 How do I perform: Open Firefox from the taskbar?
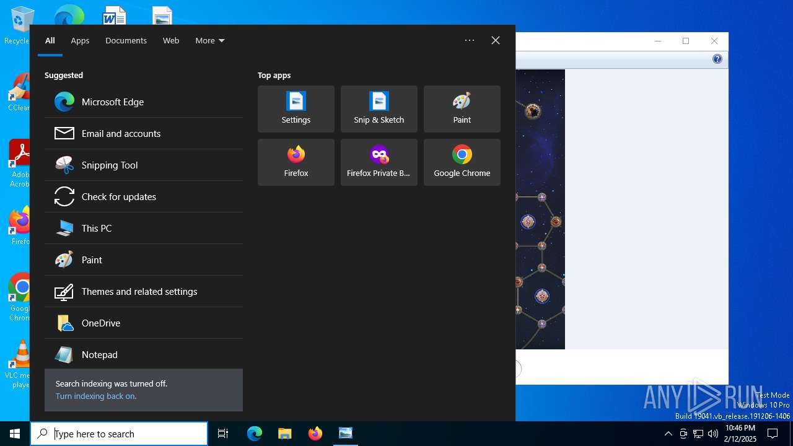point(315,434)
